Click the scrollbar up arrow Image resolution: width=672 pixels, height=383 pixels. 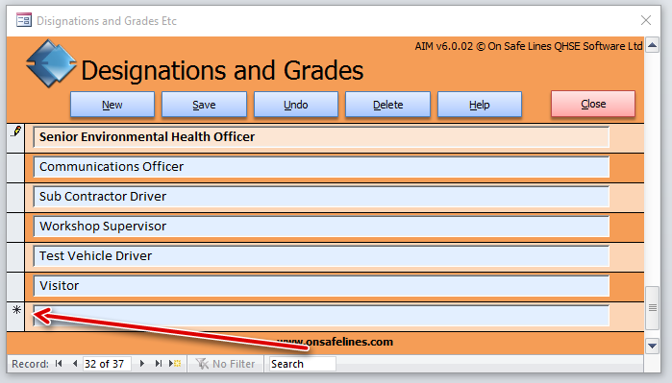click(x=652, y=45)
